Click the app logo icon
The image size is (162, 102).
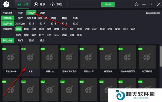tap(6, 4)
